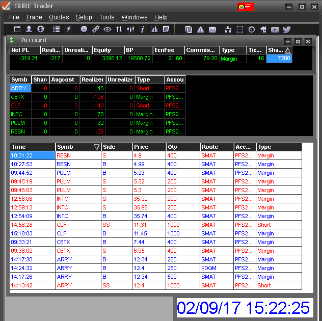This screenshot has height=321, width=322.
Task: Click the dollar sign toolbar icon
Action: [x=41, y=30]
